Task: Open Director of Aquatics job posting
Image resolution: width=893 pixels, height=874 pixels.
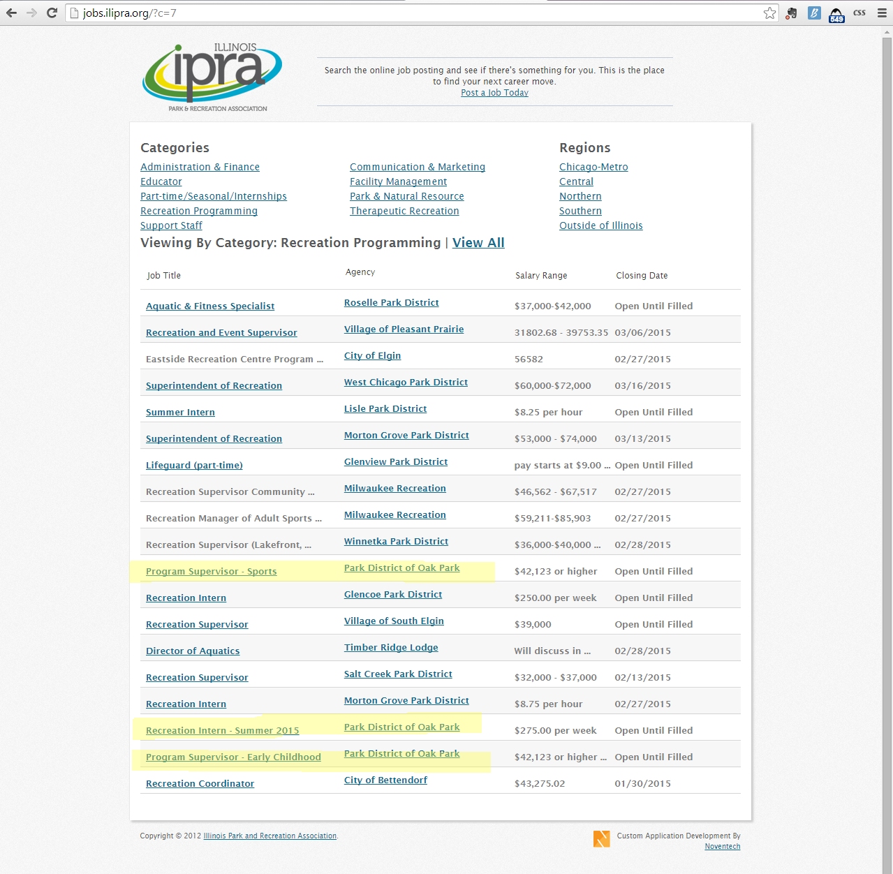Action: [x=193, y=651]
